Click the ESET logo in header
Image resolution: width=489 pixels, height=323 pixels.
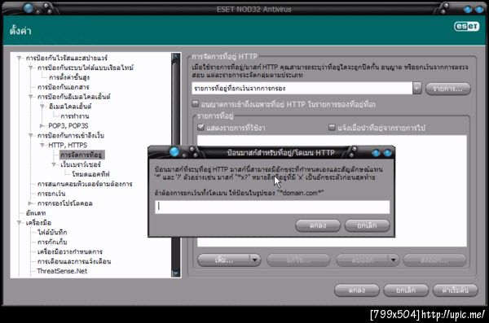(x=466, y=27)
